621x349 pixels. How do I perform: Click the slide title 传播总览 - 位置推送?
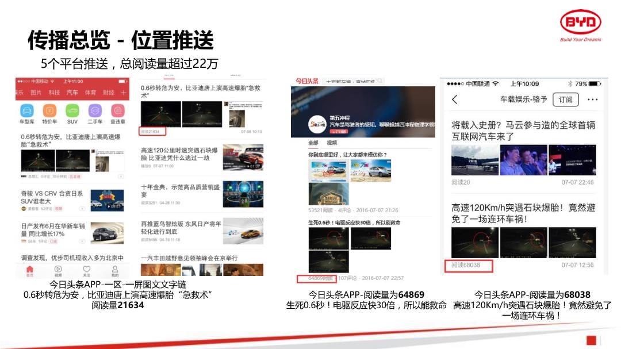tap(120, 40)
